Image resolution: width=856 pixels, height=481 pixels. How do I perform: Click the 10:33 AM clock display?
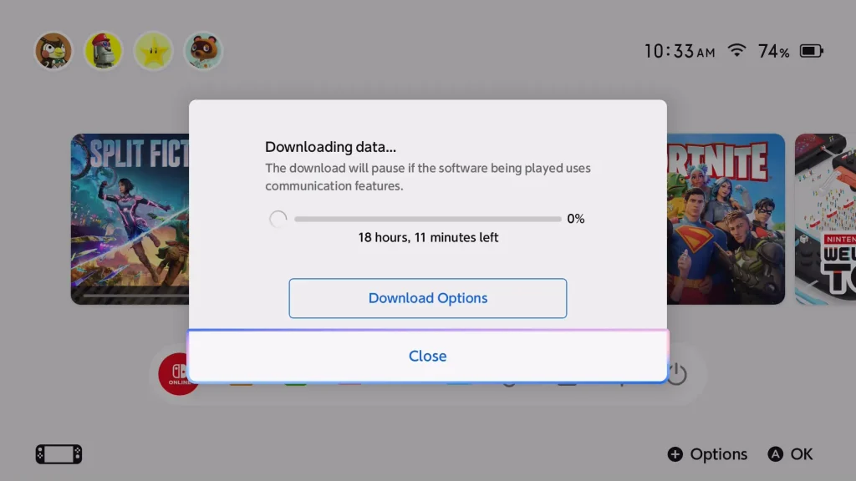click(679, 51)
